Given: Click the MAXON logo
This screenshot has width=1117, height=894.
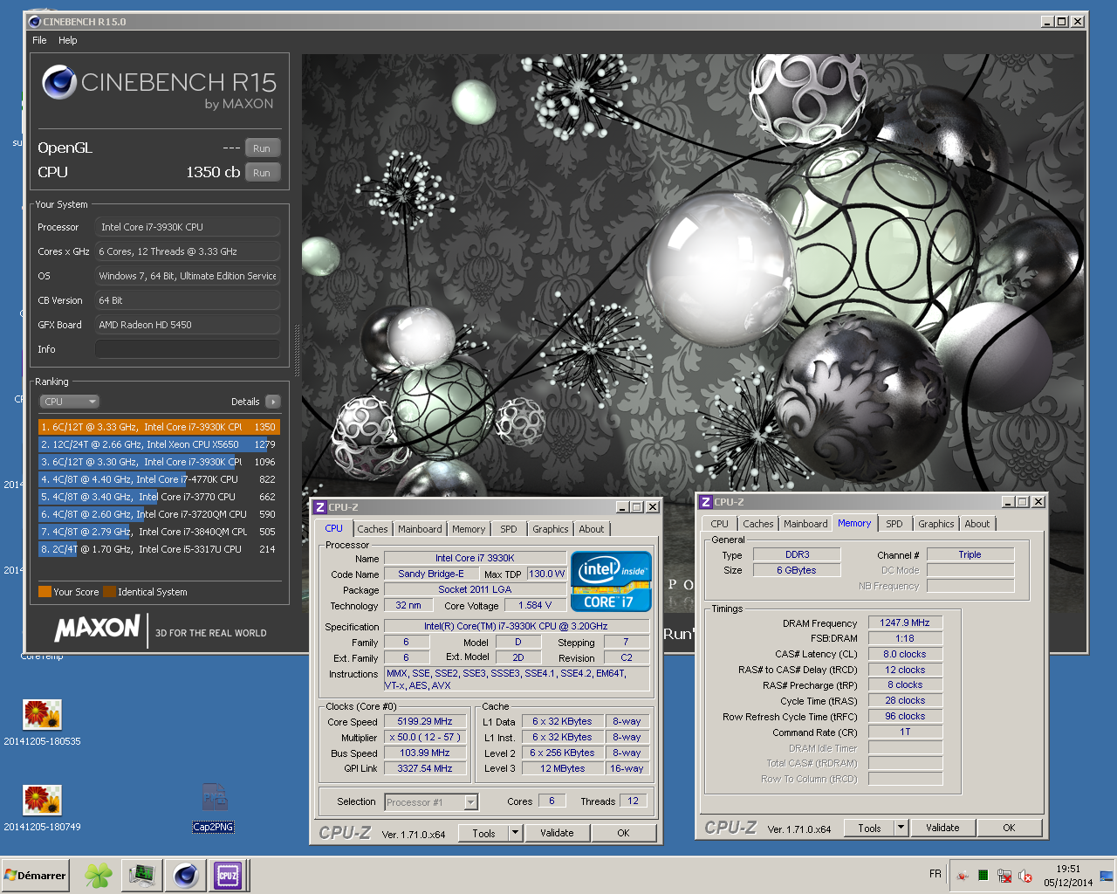Looking at the screenshot, I should [x=97, y=629].
